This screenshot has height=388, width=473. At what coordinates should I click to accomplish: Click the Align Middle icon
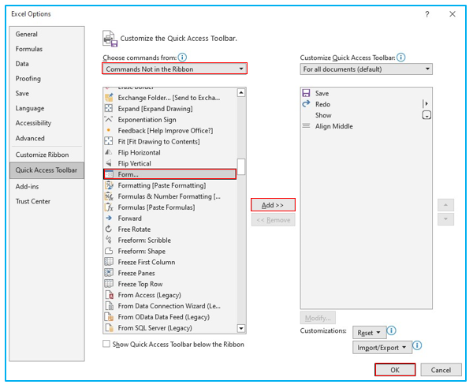pos(306,126)
